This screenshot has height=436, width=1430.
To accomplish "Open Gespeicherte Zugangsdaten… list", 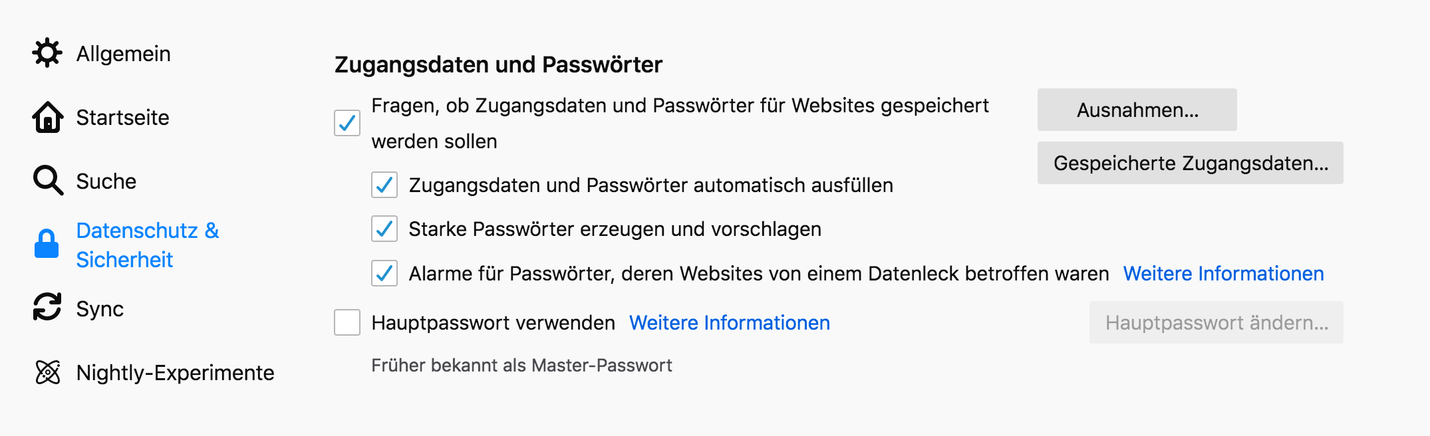I will (x=1190, y=163).
